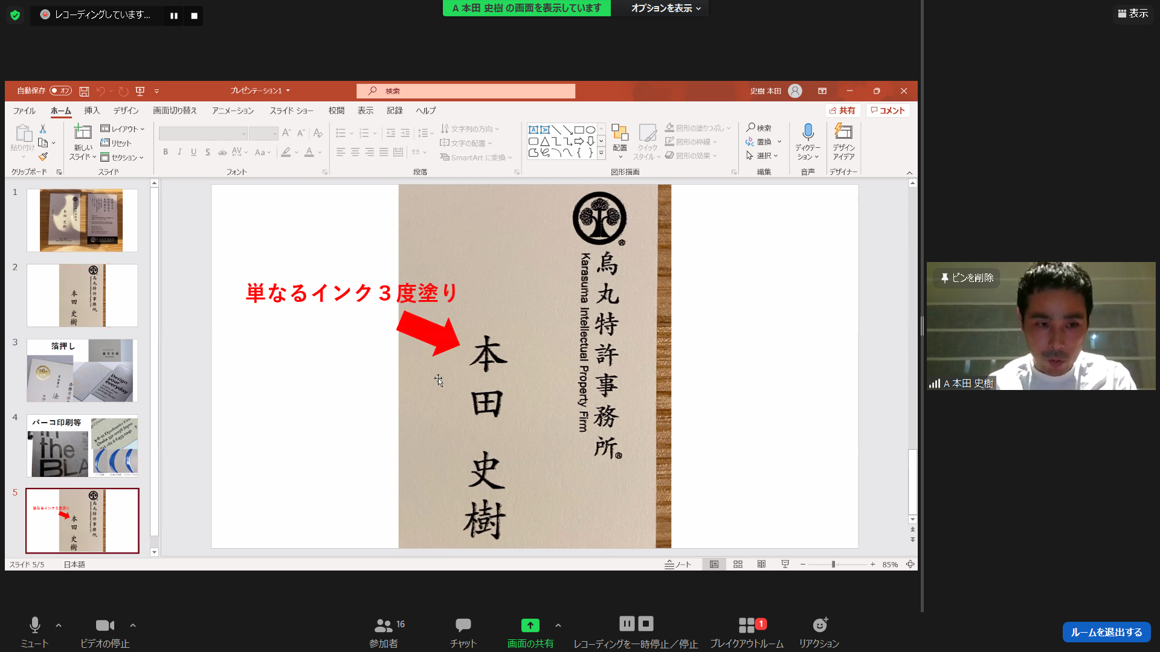
Task: Click the font color A swatch
Action: 309,152
